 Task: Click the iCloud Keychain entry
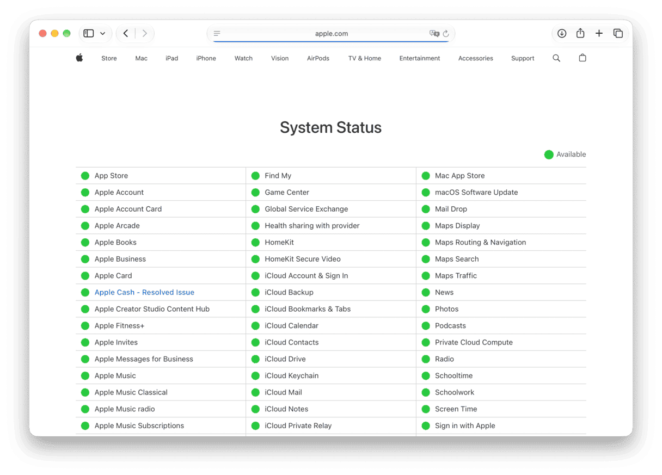292,376
